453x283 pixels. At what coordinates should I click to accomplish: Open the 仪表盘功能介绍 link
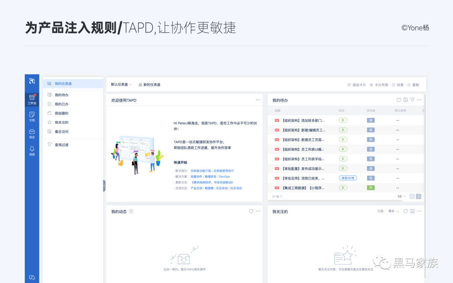pyautogui.click(x=200, y=171)
